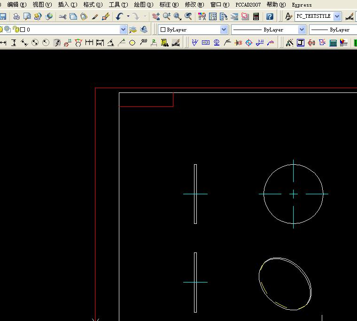Click the surface roughness 3.2 symbol icon
This screenshot has height=321, width=357.
pos(194,43)
